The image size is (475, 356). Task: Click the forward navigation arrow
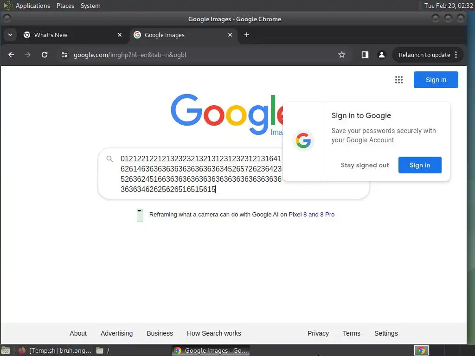pos(27,55)
